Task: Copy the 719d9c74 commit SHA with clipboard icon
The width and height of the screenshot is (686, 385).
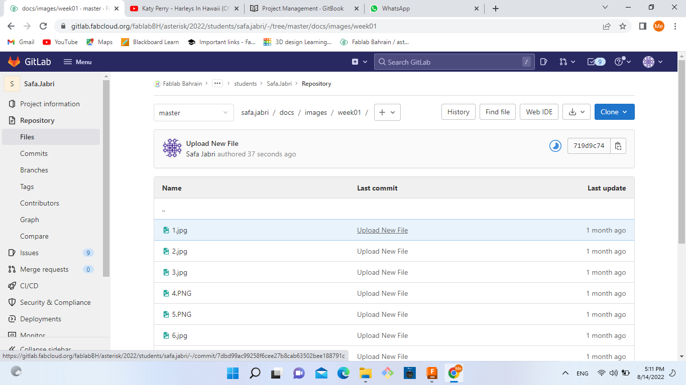Action: (x=618, y=146)
